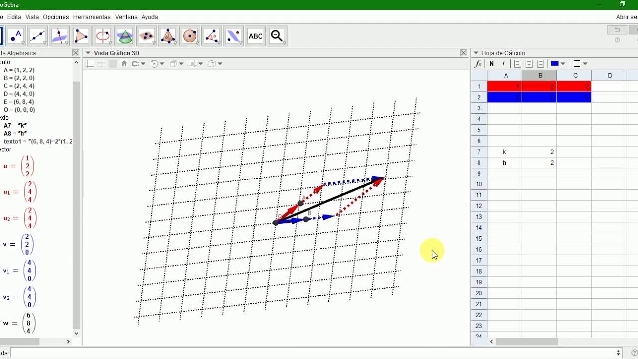
Task: Select the Plane through three points tool
Action: (x=146, y=36)
